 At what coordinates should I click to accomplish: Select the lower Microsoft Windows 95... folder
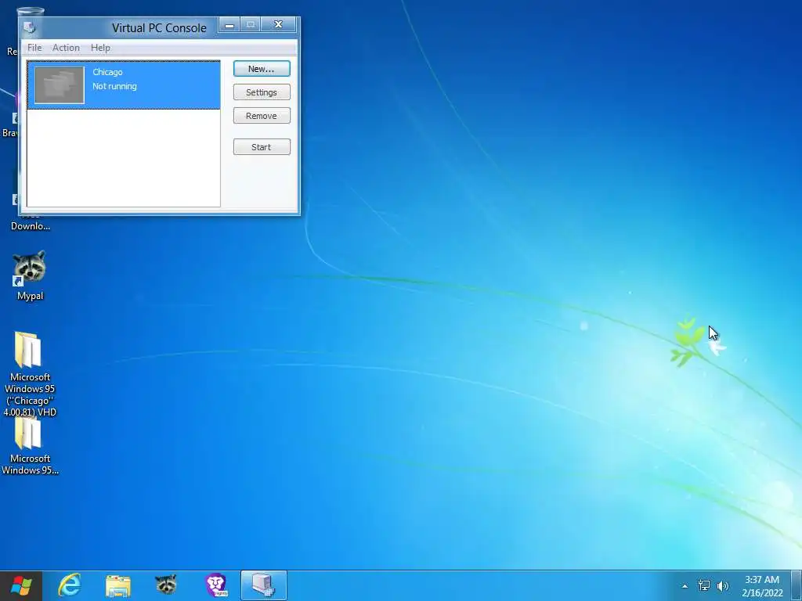pyautogui.click(x=30, y=445)
